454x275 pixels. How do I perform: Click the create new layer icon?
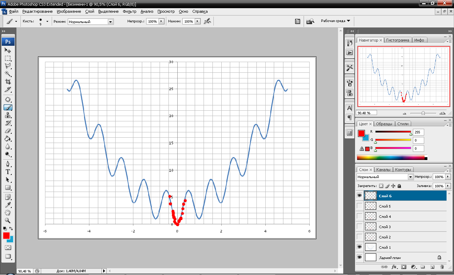tap(432, 266)
